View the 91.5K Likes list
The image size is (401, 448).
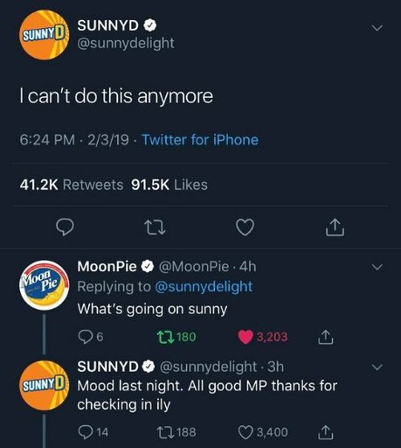[169, 185]
